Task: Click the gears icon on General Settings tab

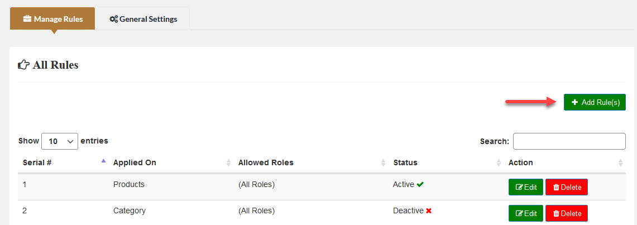Action: tap(113, 19)
